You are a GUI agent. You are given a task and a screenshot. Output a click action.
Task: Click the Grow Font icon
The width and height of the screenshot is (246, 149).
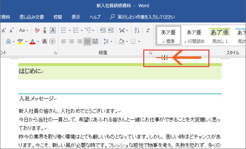click(4, 30)
